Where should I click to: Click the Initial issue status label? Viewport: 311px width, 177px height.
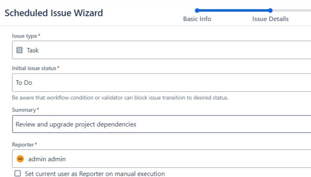34,68
